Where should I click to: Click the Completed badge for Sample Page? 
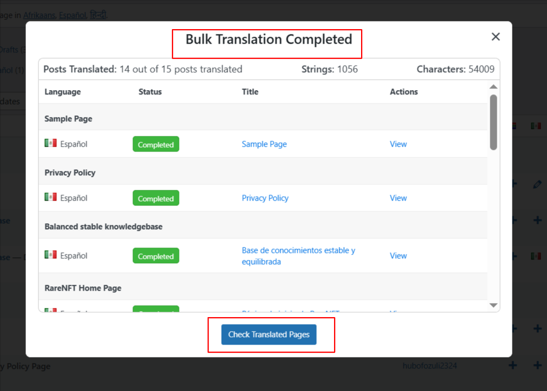coord(156,145)
